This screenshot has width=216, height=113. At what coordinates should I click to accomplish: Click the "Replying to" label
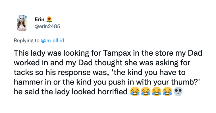point(27,41)
